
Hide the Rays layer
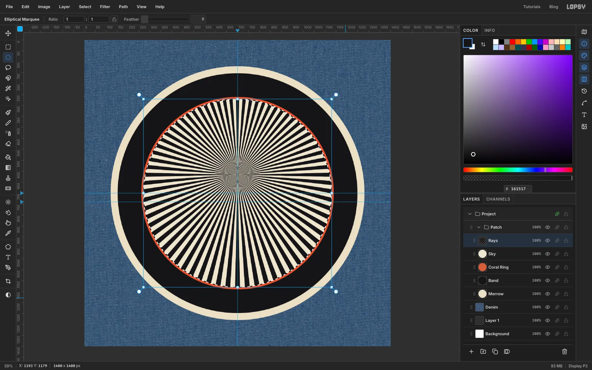click(548, 240)
